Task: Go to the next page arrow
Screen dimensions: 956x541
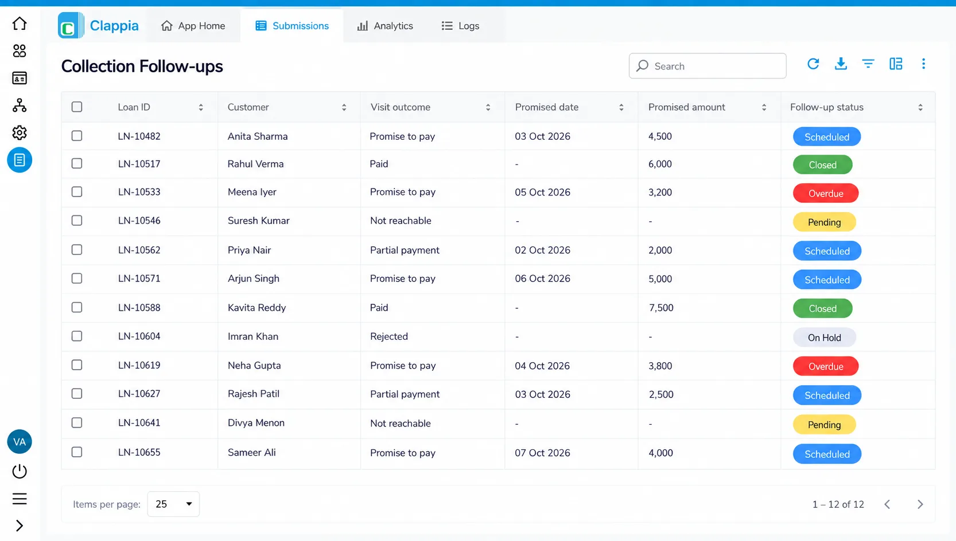Action: click(x=920, y=504)
